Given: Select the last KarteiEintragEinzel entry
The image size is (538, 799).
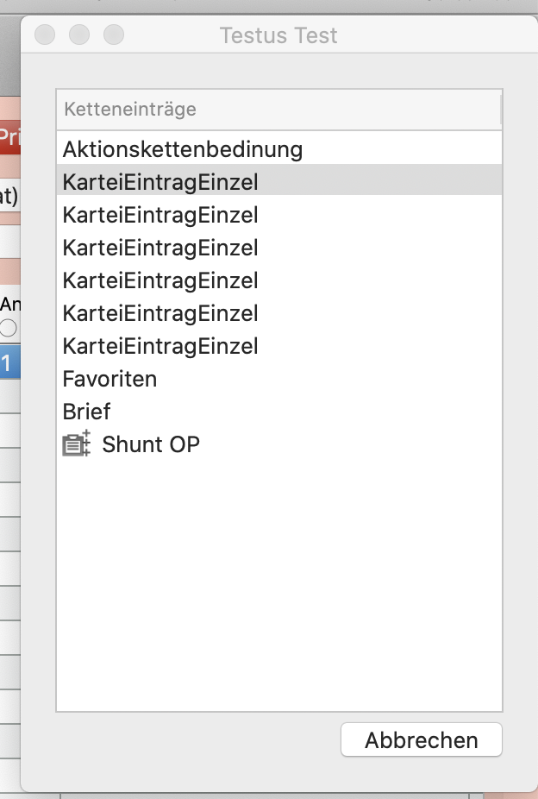Looking at the screenshot, I should coord(160,346).
